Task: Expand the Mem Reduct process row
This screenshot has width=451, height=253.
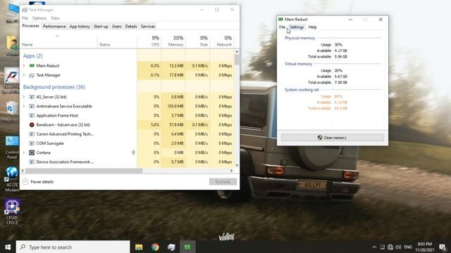Action: click(24, 65)
